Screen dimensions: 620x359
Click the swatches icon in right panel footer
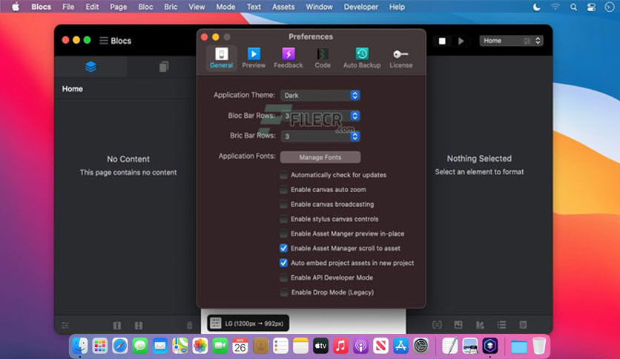click(x=480, y=325)
